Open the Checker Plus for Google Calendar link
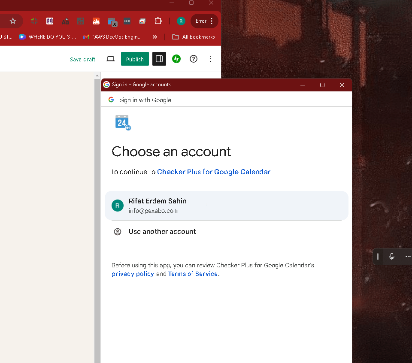Image resolution: width=412 pixels, height=363 pixels. click(214, 172)
